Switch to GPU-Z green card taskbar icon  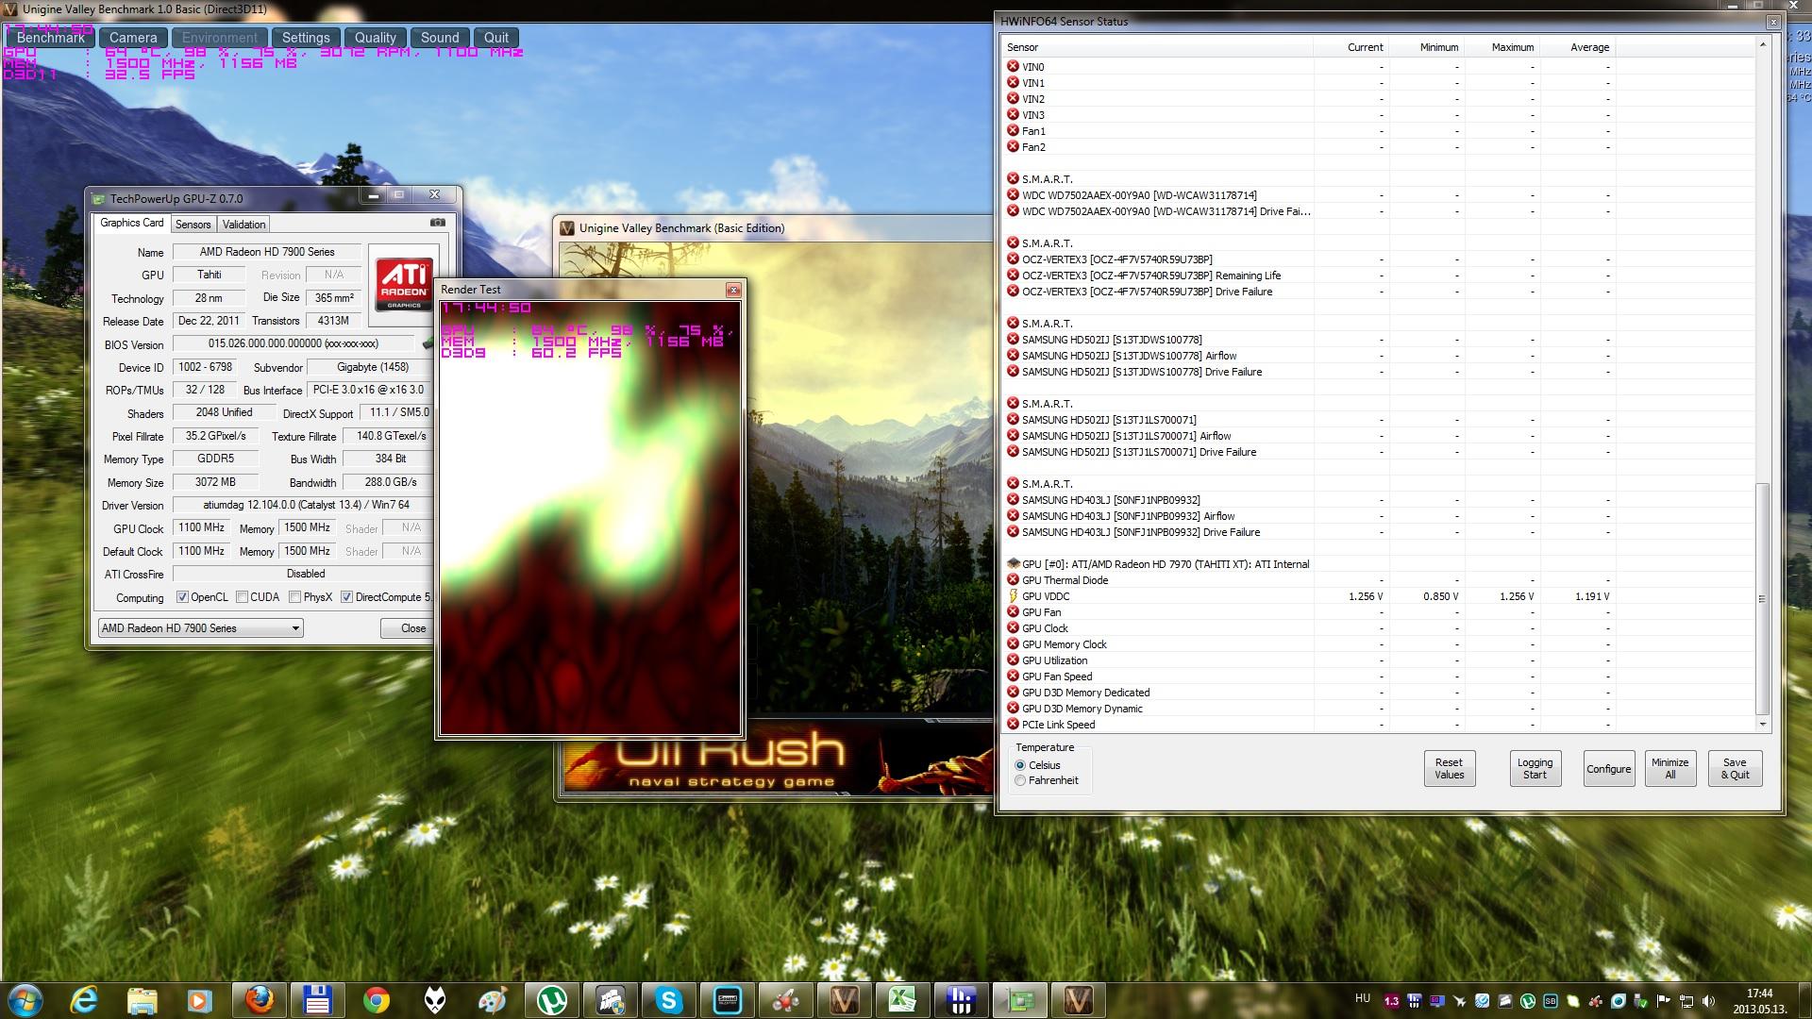pos(1019,999)
